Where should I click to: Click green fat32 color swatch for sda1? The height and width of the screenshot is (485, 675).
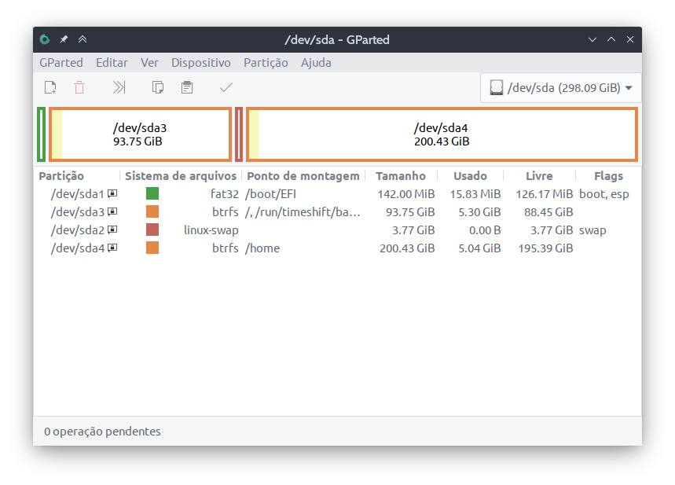tap(152, 193)
